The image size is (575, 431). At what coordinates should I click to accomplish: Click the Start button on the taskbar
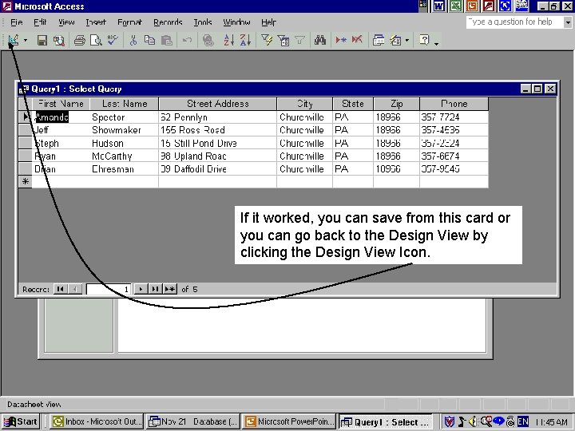[x=21, y=422]
